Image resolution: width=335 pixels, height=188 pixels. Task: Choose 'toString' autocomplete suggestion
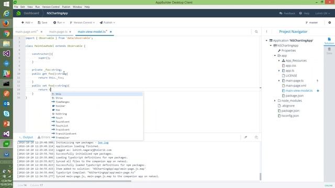pyautogui.click(x=97, y=114)
